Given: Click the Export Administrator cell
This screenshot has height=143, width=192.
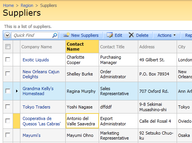Looking at the screenshot, I should pyautogui.click(x=118, y=121).
